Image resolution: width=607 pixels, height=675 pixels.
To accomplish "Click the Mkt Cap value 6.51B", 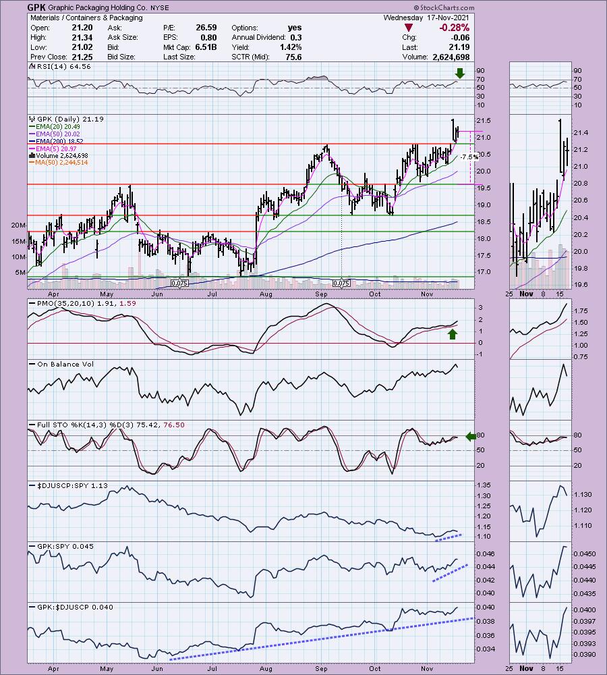I will click(x=205, y=47).
